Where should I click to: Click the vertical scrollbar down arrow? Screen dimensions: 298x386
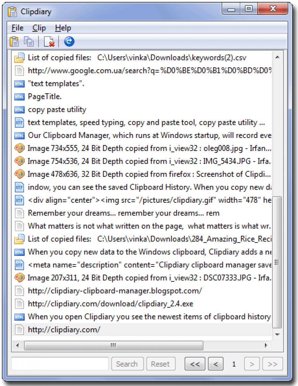click(x=278, y=335)
